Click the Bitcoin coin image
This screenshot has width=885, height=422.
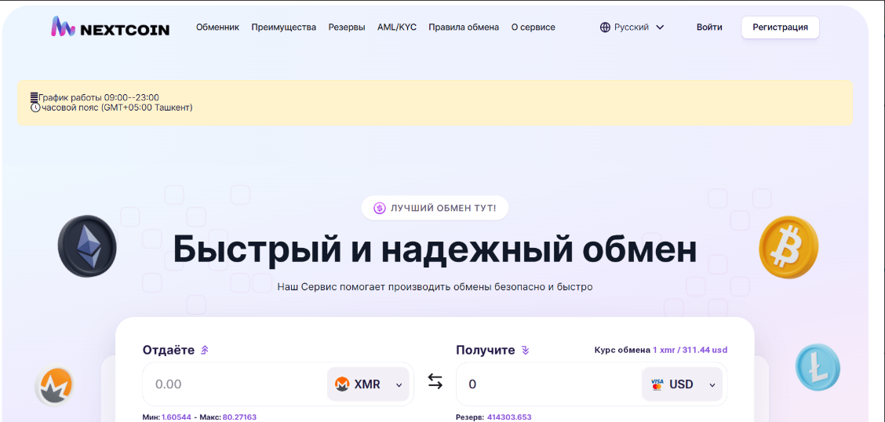(x=788, y=247)
